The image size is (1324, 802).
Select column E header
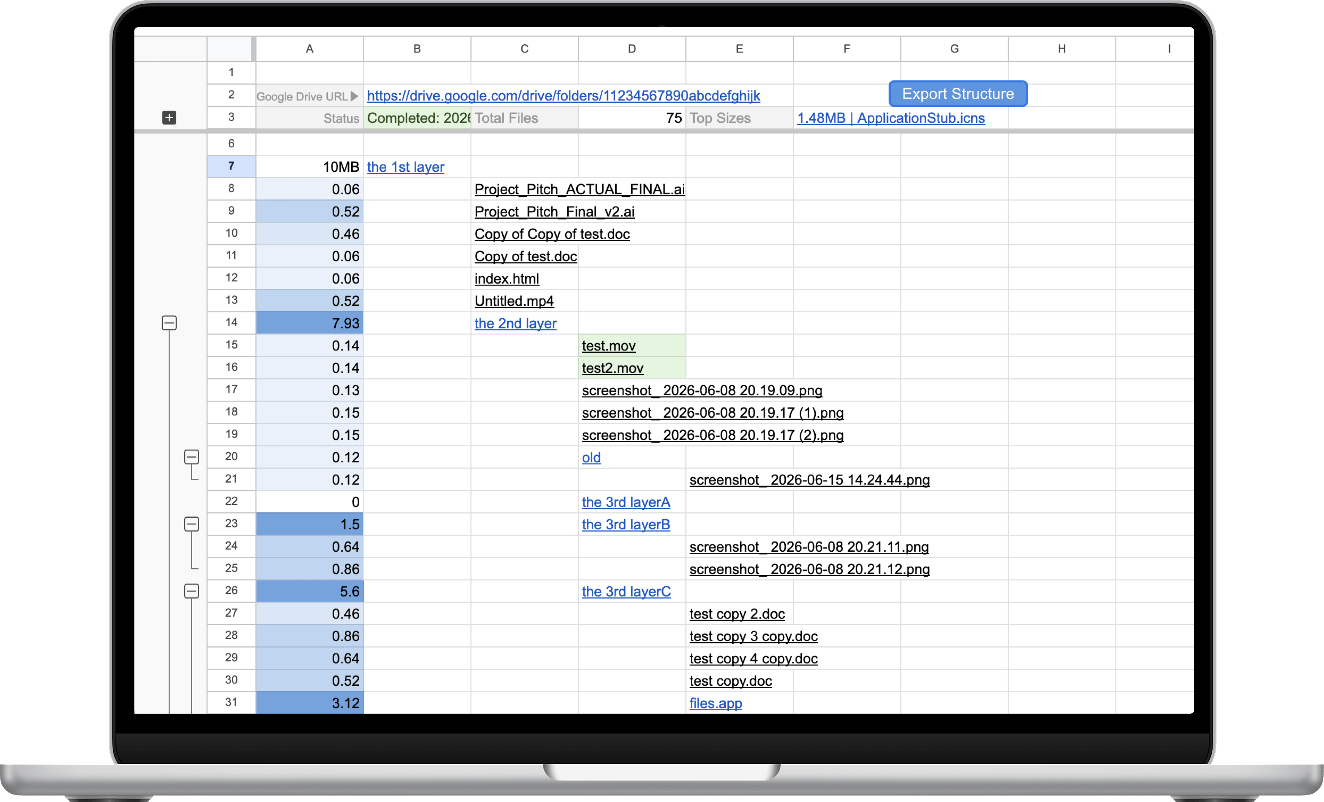[x=739, y=49]
